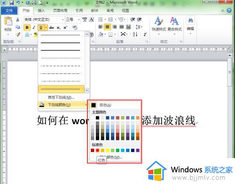235x184 pixels.
Task: Align paragraph text left
Action: [101, 27]
